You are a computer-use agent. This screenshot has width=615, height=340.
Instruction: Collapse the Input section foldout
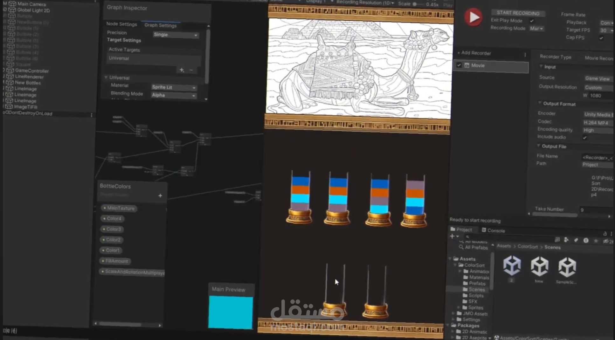541,66
